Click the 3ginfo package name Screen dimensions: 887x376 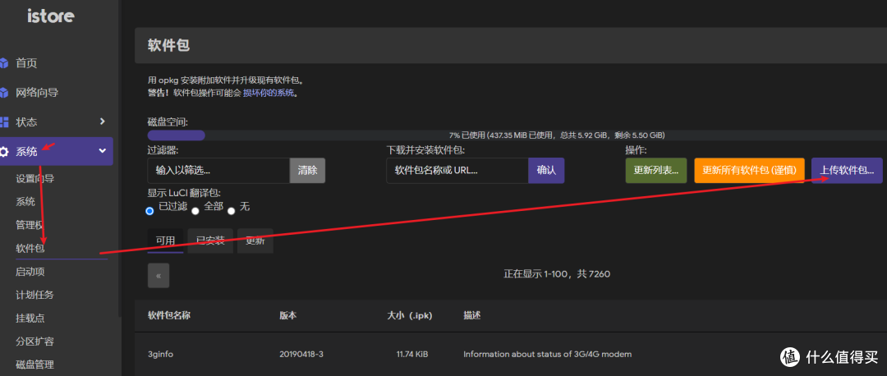(x=160, y=355)
